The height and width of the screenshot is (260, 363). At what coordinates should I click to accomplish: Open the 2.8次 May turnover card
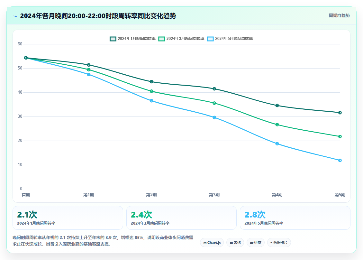coord(295,218)
